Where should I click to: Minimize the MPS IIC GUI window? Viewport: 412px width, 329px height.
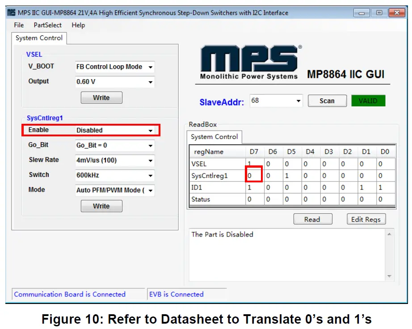point(362,13)
